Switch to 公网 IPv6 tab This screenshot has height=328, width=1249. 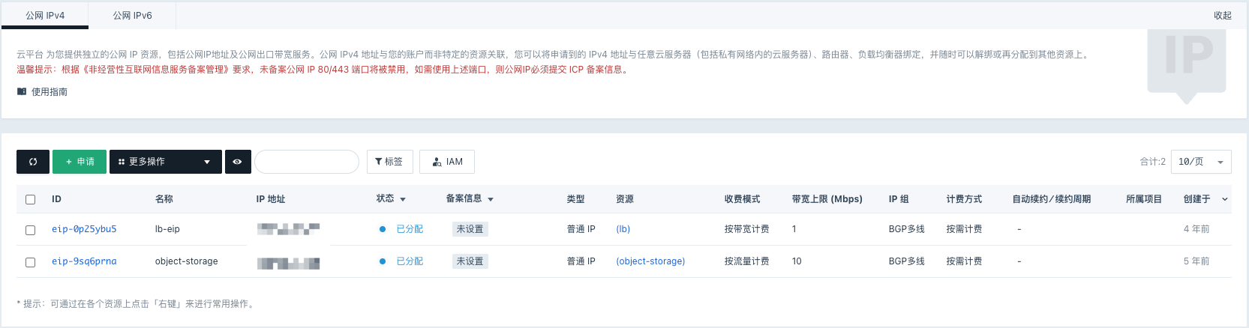pyautogui.click(x=133, y=15)
